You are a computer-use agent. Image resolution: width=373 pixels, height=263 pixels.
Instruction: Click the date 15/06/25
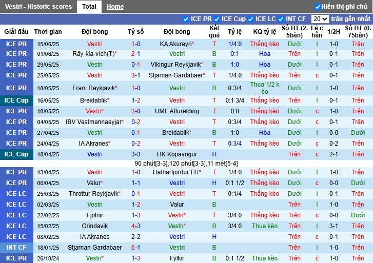(48, 44)
